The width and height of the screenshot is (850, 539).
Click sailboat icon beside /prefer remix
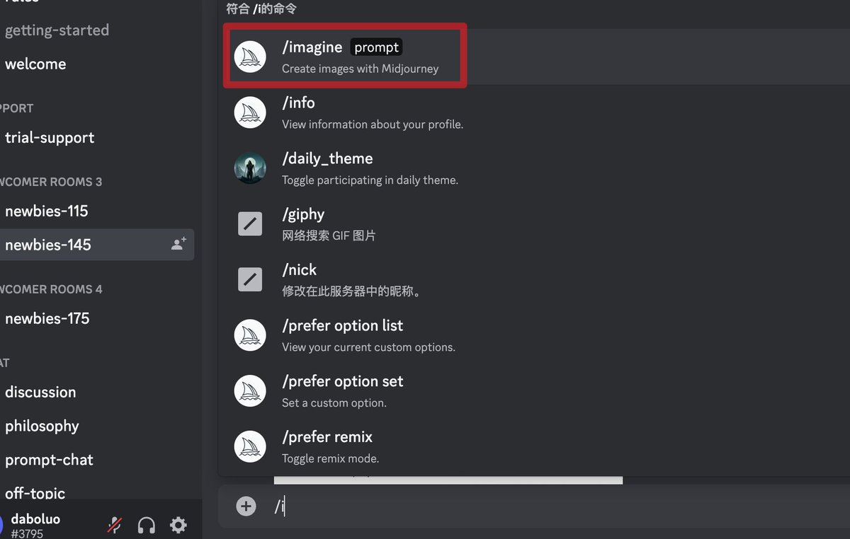click(250, 447)
